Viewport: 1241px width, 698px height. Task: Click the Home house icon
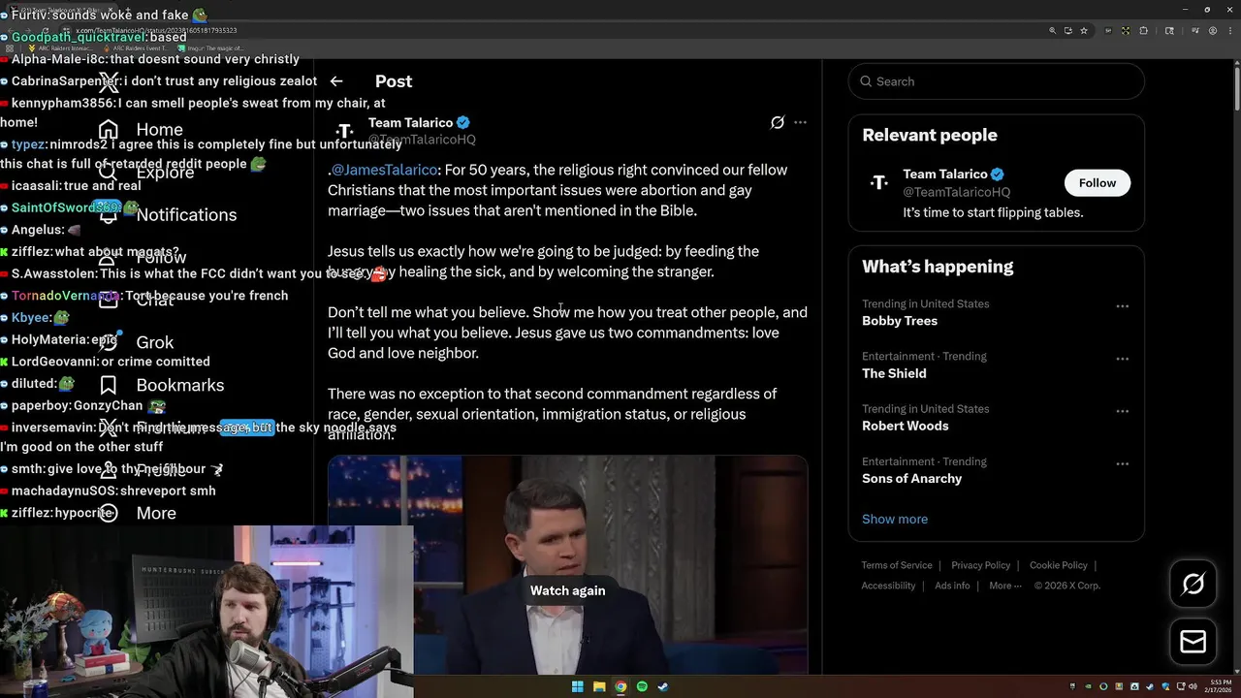click(109, 129)
